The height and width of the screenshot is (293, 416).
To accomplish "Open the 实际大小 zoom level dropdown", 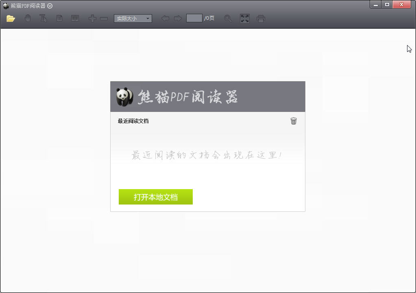I will (133, 18).
